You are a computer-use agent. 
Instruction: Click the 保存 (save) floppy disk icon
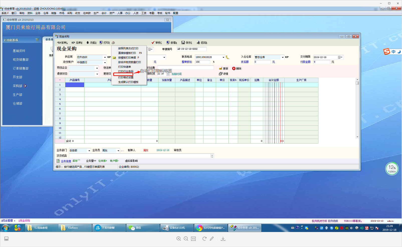click(x=183, y=43)
